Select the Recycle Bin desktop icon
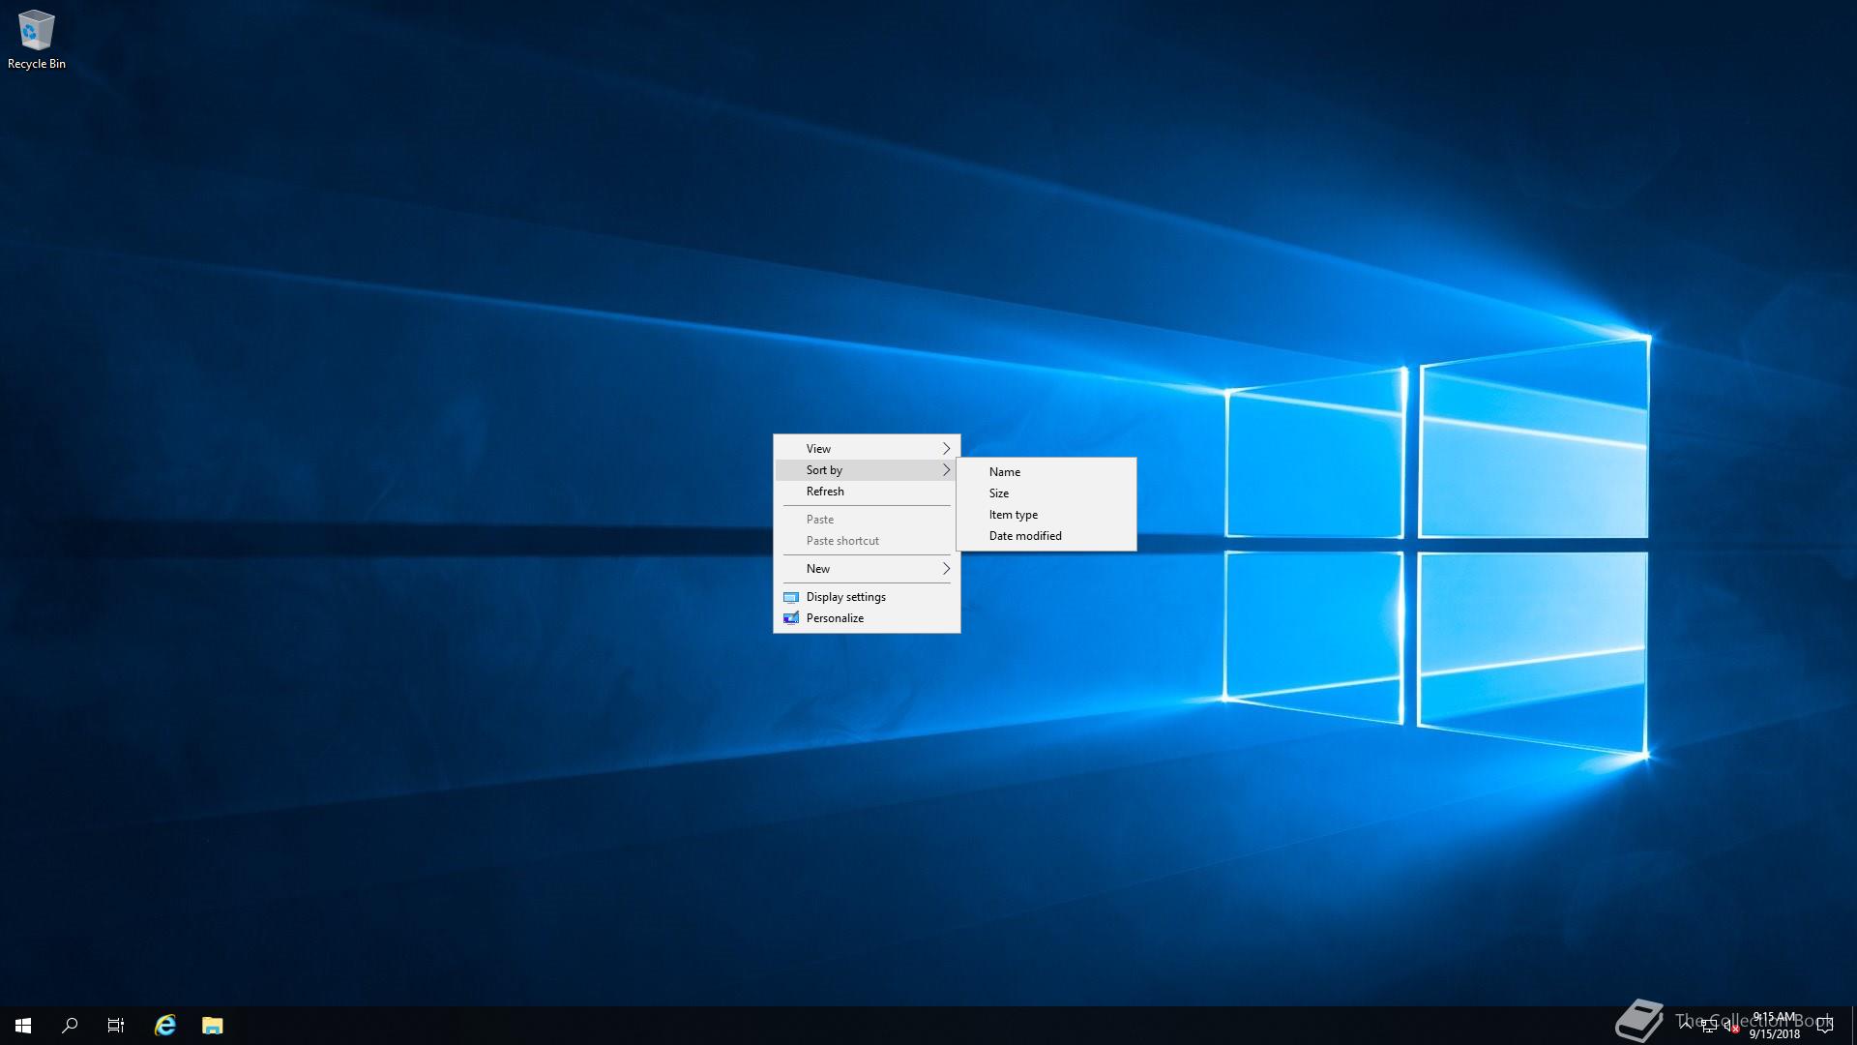This screenshot has height=1045, width=1857. point(36,40)
